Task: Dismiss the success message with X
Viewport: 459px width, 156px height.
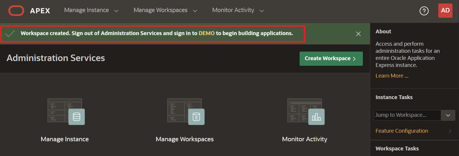Action: click(358, 34)
